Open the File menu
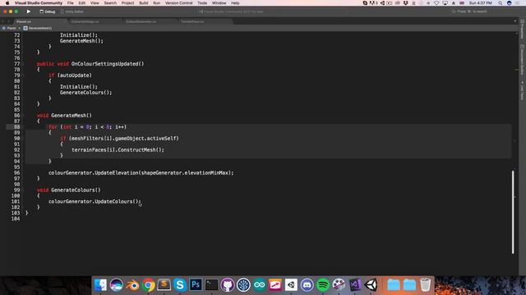526x295 pixels. (x=70, y=3)
